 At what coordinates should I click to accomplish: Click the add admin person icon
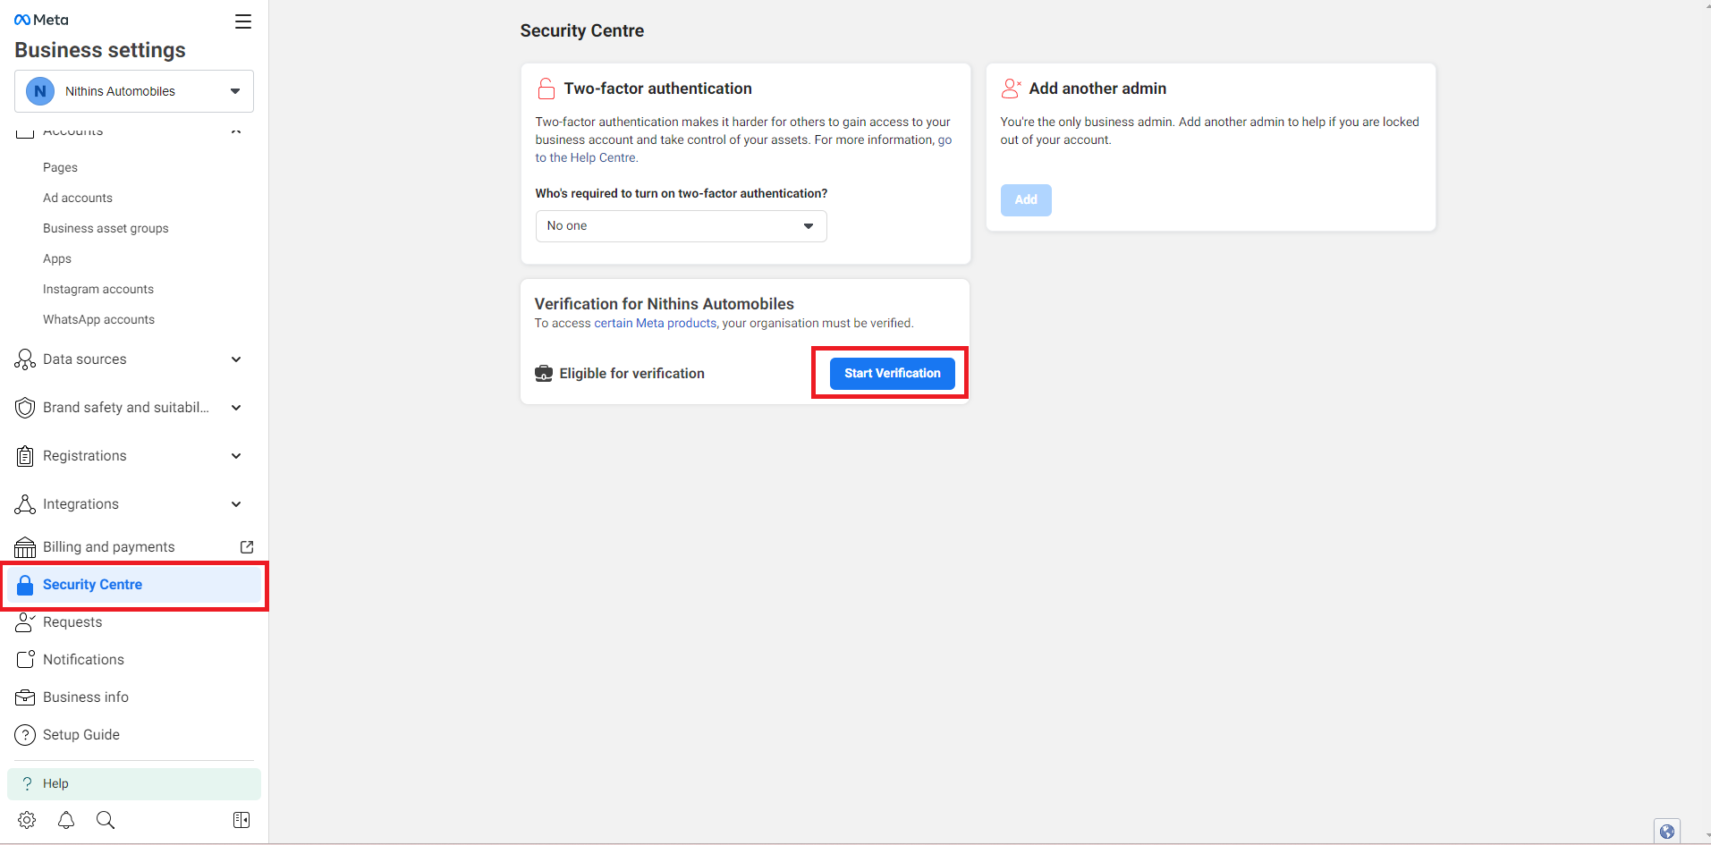click(1011, 89)
